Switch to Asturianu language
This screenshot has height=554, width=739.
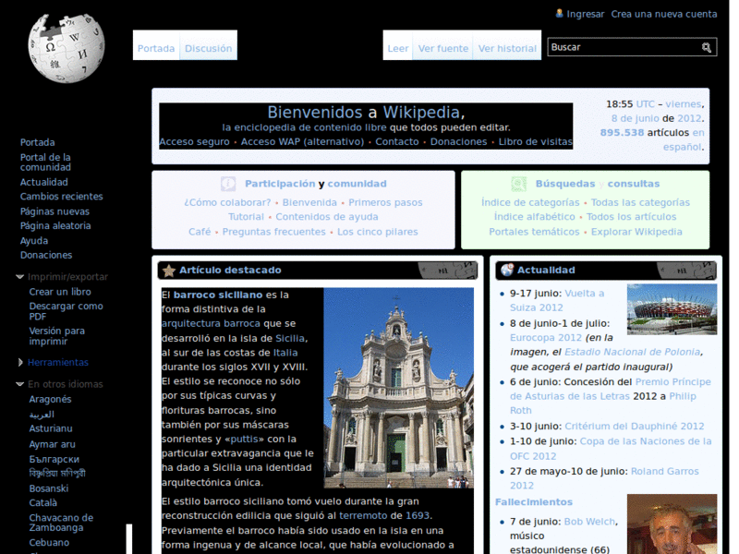[51, 428]
